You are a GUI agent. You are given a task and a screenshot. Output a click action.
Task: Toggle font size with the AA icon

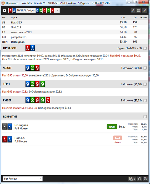coord(133,11)
